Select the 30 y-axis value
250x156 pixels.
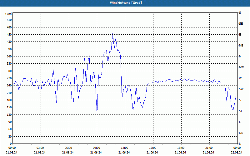(x=10, y=136)
